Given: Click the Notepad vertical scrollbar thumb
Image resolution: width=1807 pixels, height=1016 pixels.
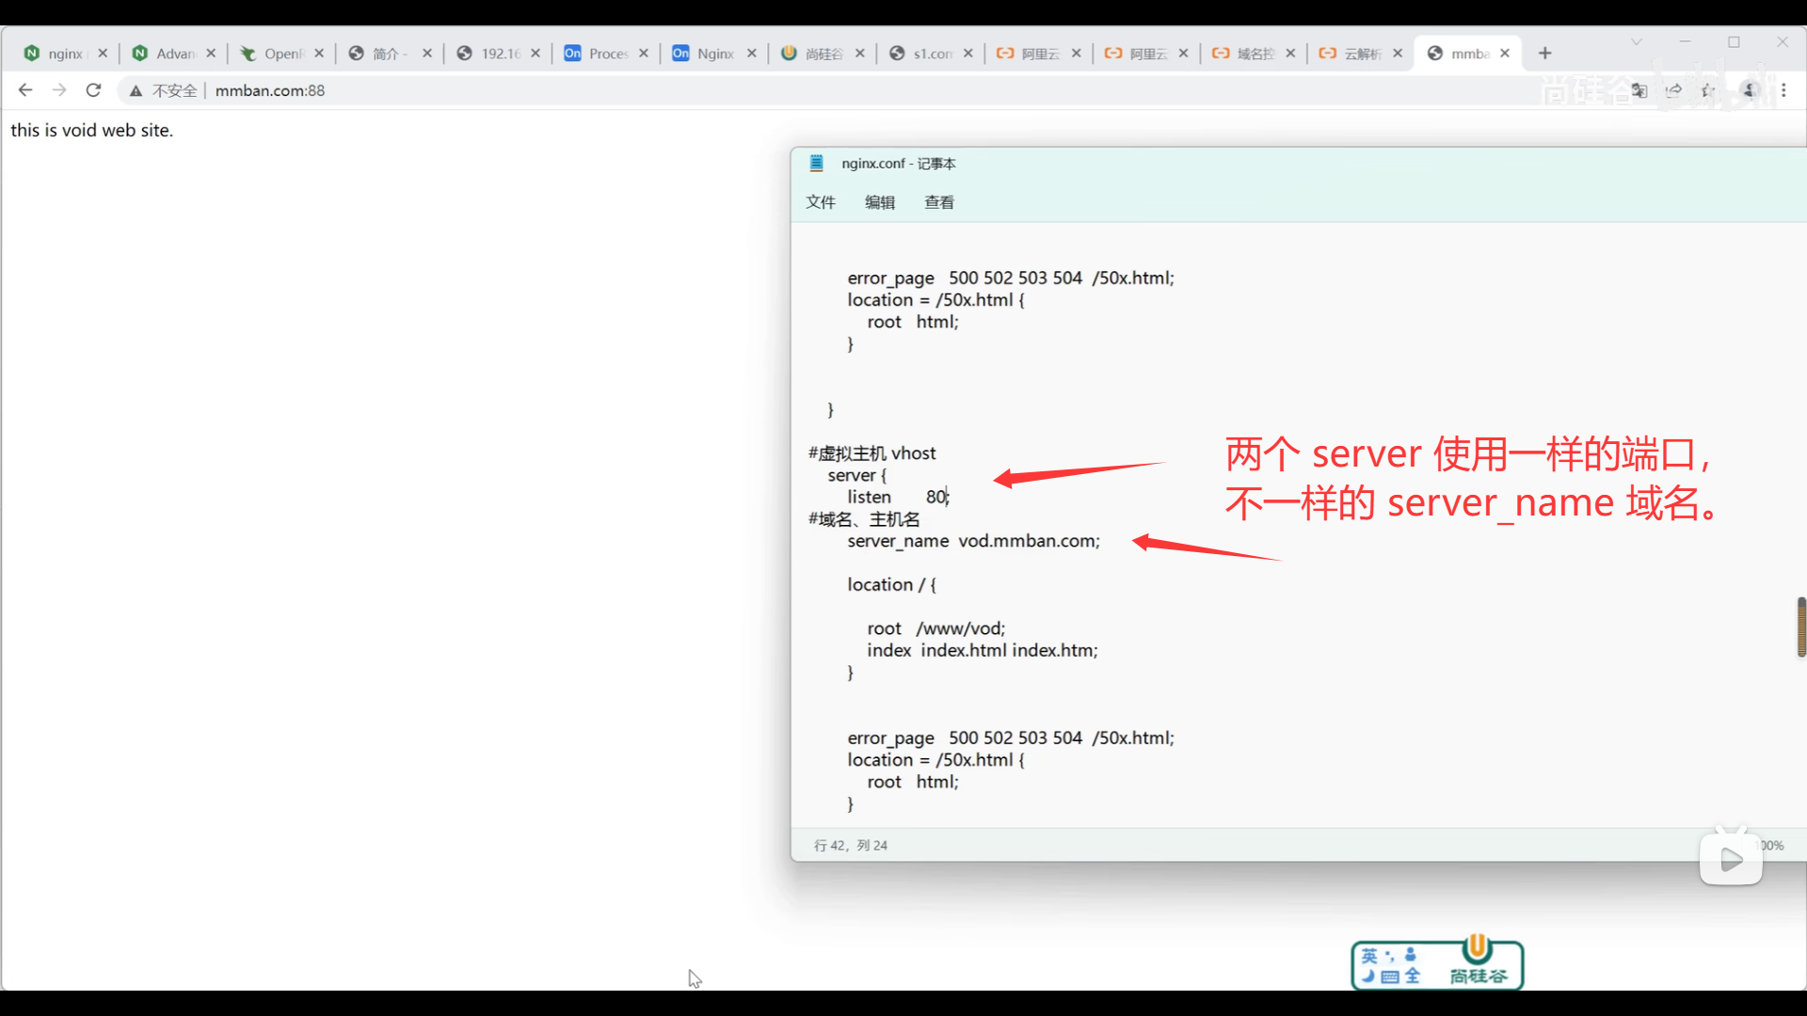Looking at the screenshot, I should 1800,627.
